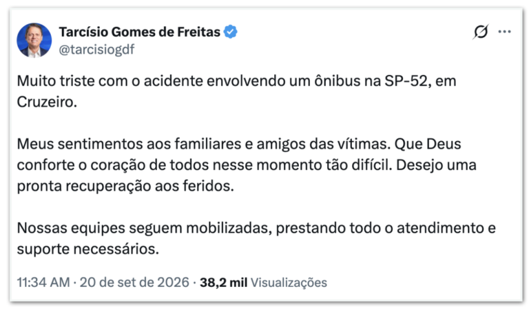Click the SP-52 text in the post
The width and height of the screenshot is (529, 311).
406,81
